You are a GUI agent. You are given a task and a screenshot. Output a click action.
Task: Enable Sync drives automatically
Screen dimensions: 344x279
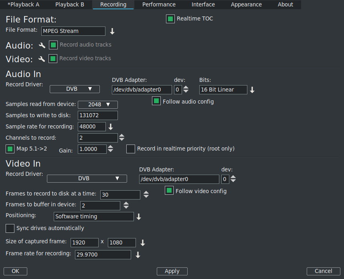(x=10, y=228)
